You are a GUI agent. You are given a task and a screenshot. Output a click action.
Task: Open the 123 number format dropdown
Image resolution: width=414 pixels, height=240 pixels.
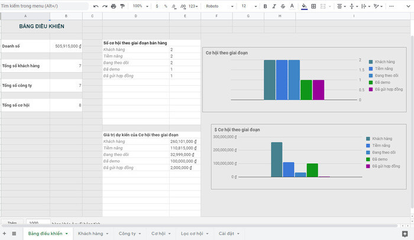(x=193, y=6)
